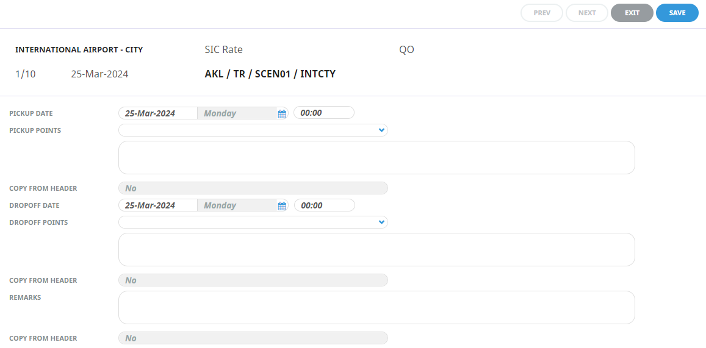Click the dropoff weekday field showing Monday
Image resolution: width=706 pixels, height=348 pixels.
[236, 206]
